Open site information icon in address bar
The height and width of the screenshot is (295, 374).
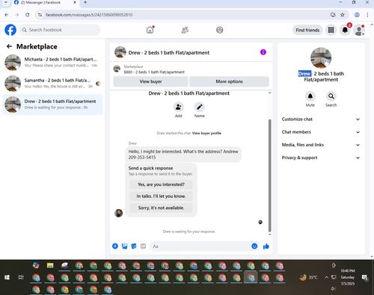point(40,15)
